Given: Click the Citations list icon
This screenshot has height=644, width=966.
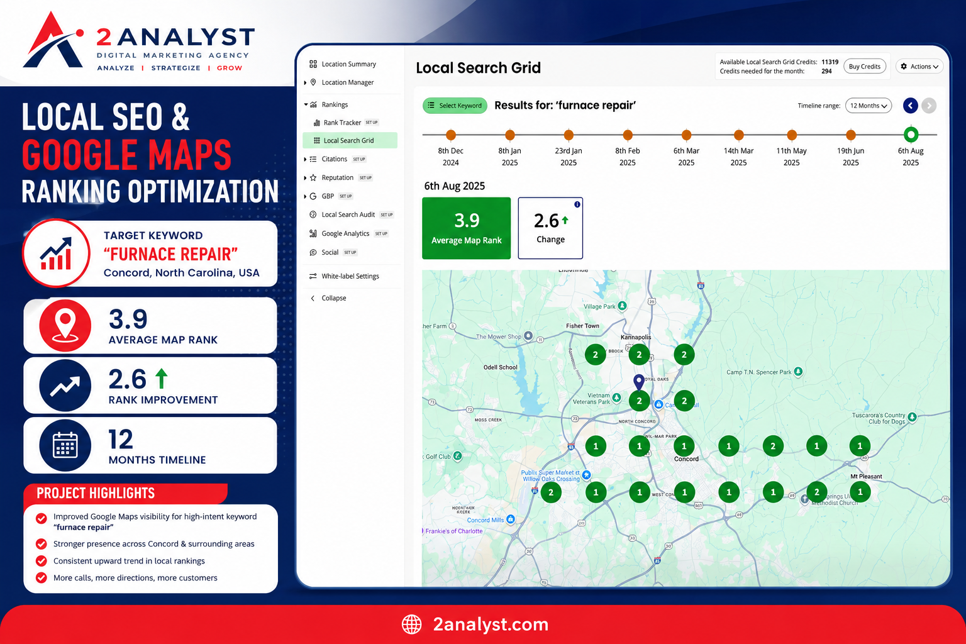Looking at the screenshot, I should pyautogui.click(x=313, y=159).
